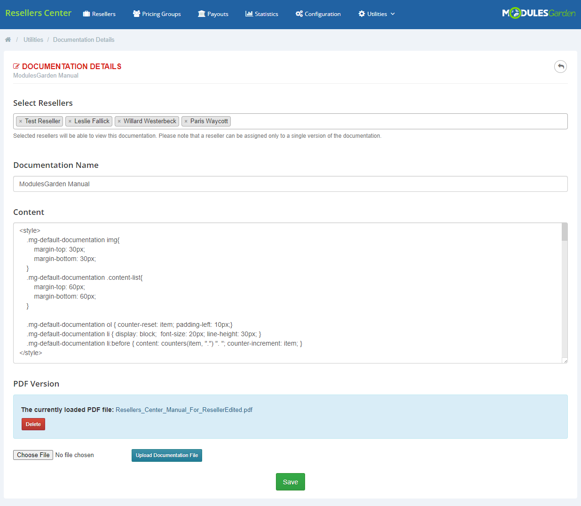Click the green Save button
Viewport: 581px width, 506px height.
point(290,482)
